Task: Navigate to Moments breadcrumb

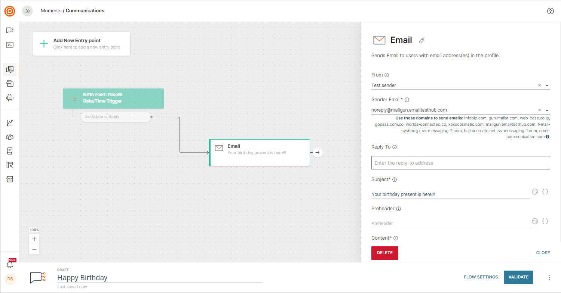Action: click(51, 11)
